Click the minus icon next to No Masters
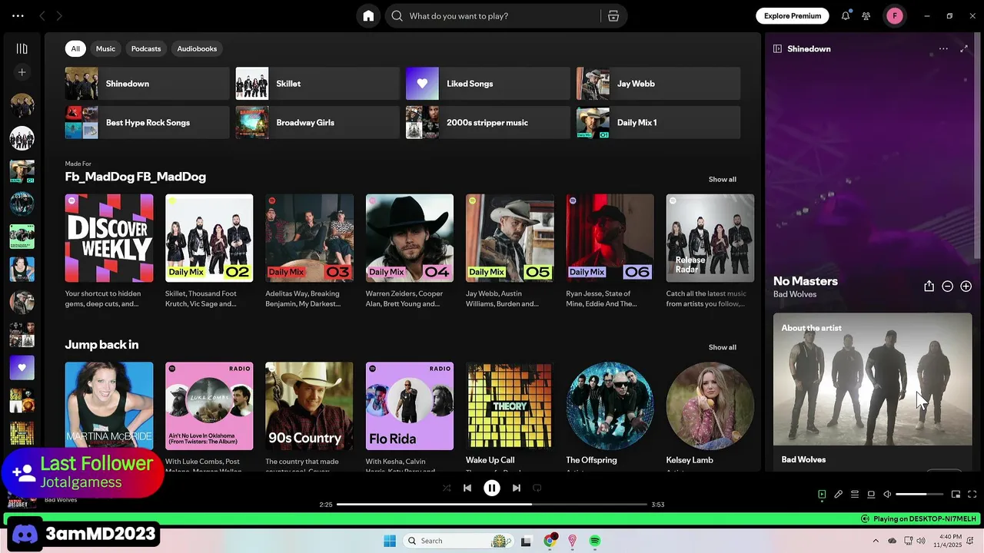984x553 pixels. [947, 286]
